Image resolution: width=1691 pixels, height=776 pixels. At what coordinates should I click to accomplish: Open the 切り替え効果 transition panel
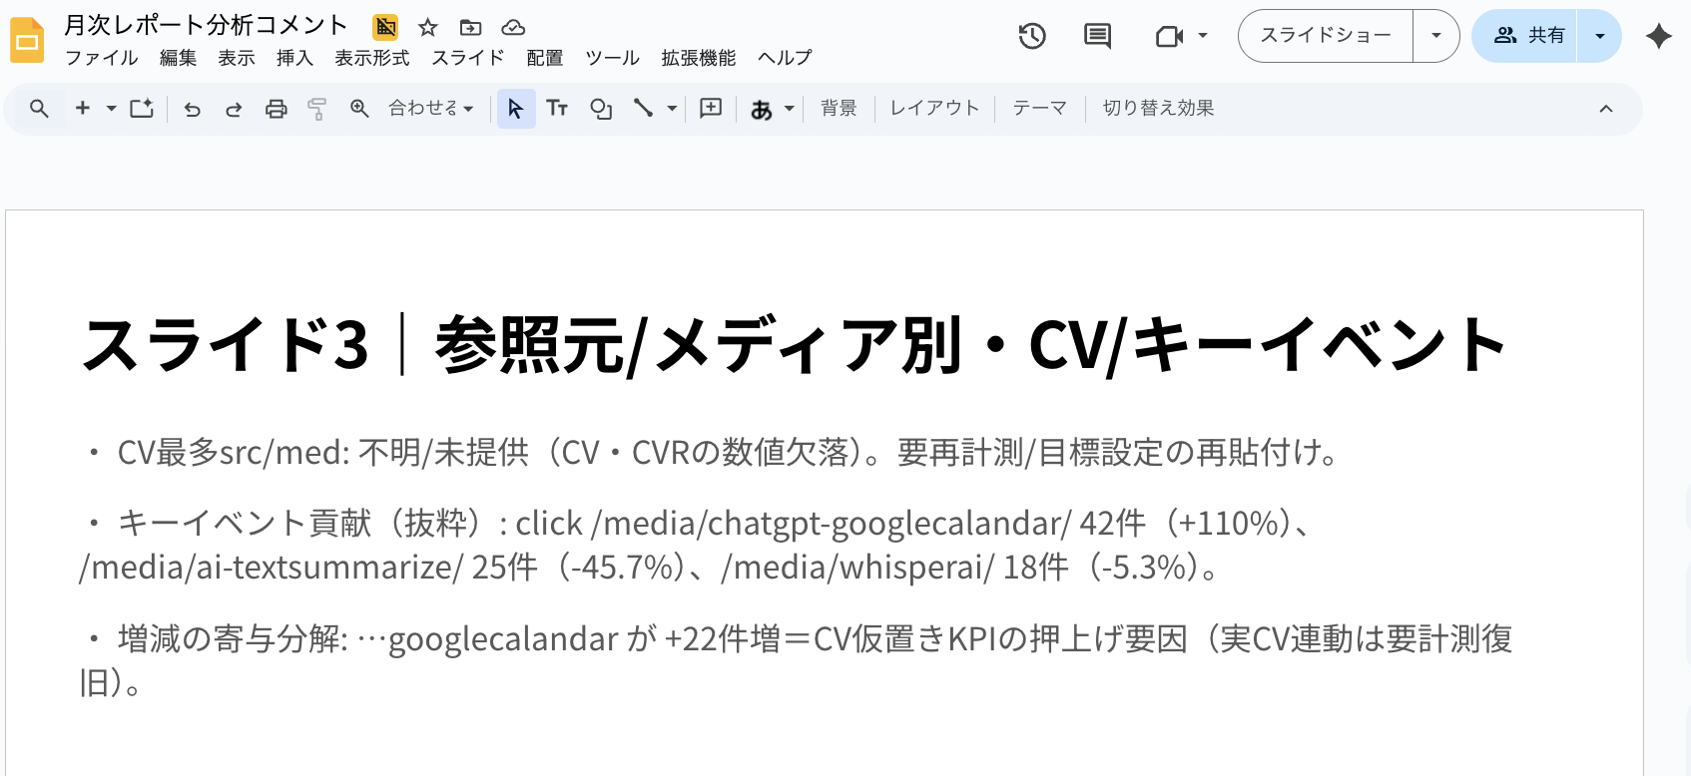(1158, 109)
